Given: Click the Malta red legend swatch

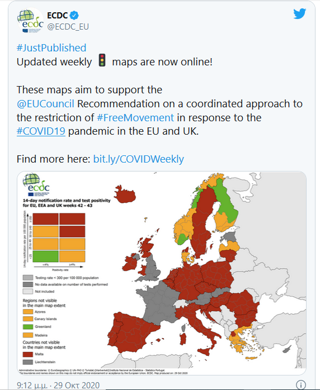Looking at the screenshot, I should [x=28, y=354].
